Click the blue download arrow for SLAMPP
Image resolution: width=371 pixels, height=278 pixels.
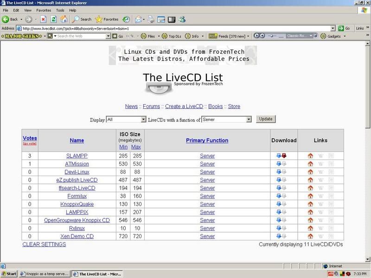[279, 156]
